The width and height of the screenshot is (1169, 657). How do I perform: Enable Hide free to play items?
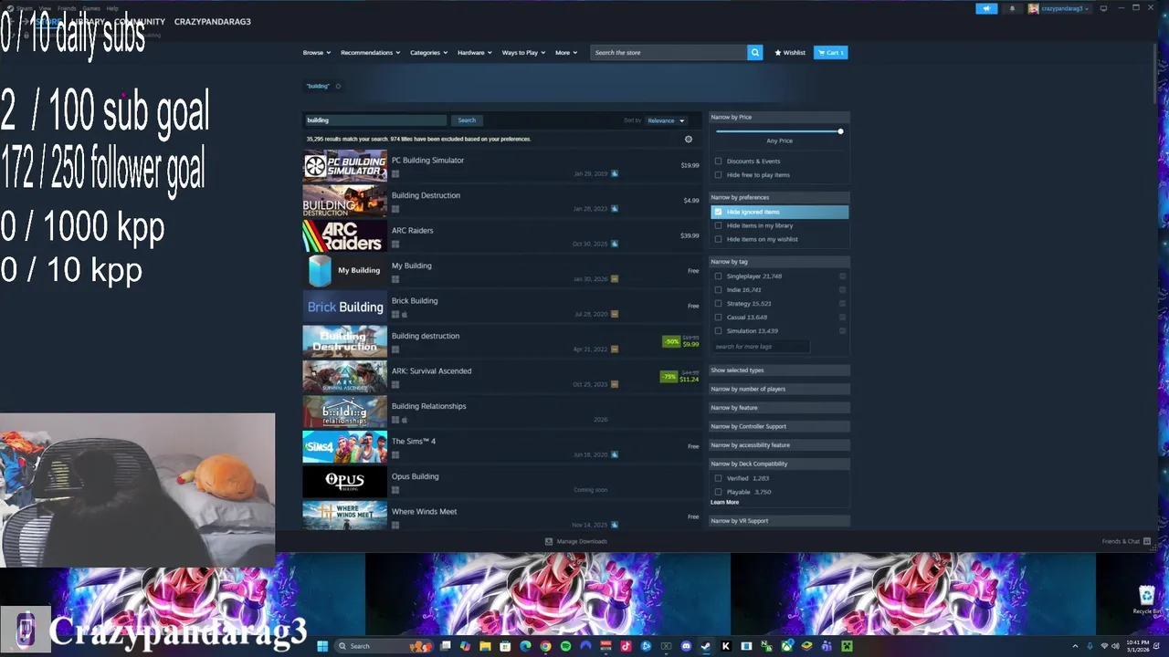[718, 175]
